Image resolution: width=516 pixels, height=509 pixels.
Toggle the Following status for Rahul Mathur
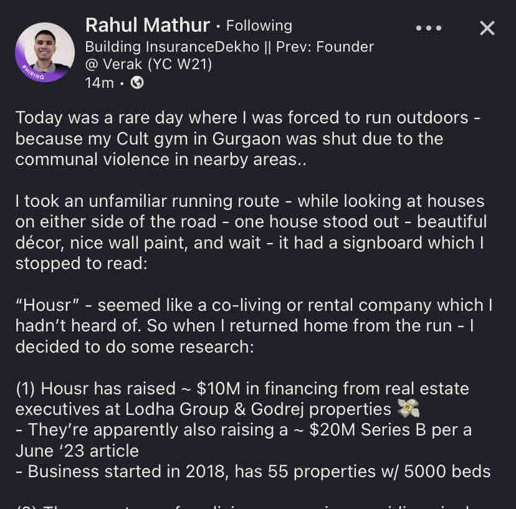pyautogui.click(x=258, y=26)
